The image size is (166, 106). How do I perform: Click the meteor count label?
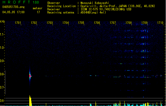coord(37,8)
